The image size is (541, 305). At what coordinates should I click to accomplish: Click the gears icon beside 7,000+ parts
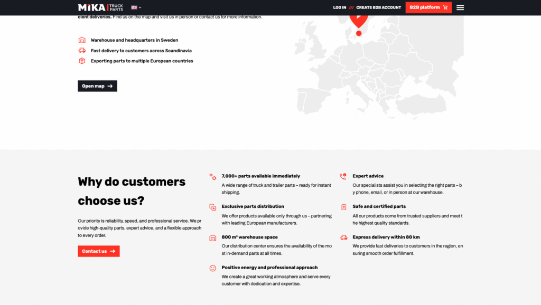tap(213, 177)
